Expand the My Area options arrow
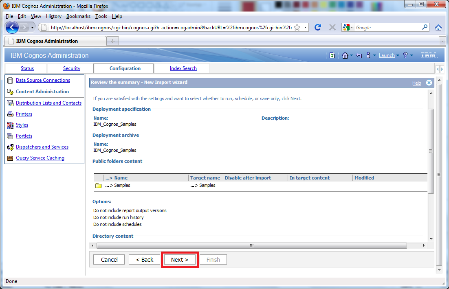 374,55
